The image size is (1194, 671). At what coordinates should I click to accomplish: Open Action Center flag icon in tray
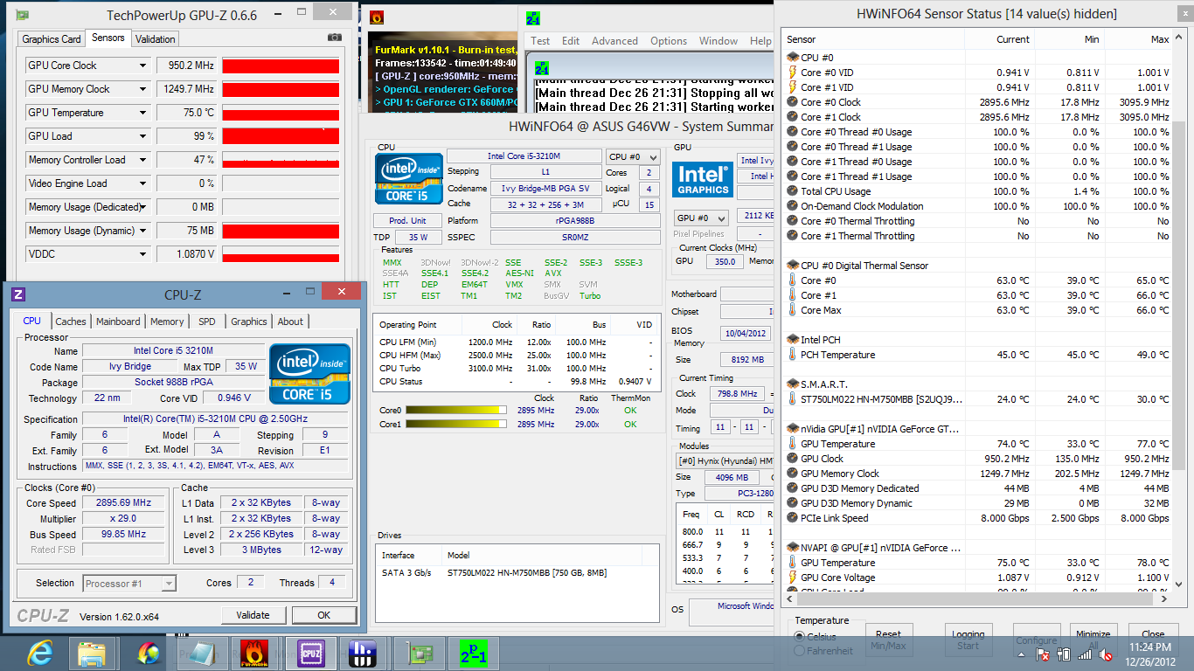[x=1043, y=654]
